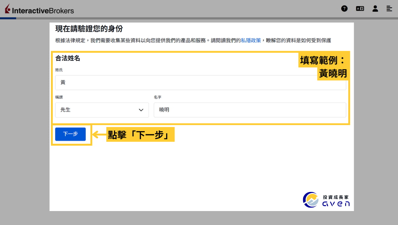Click the 現在請驗證您的身份 heading
Viewport: 398px width, 225px height.
[x=89, y=29]
